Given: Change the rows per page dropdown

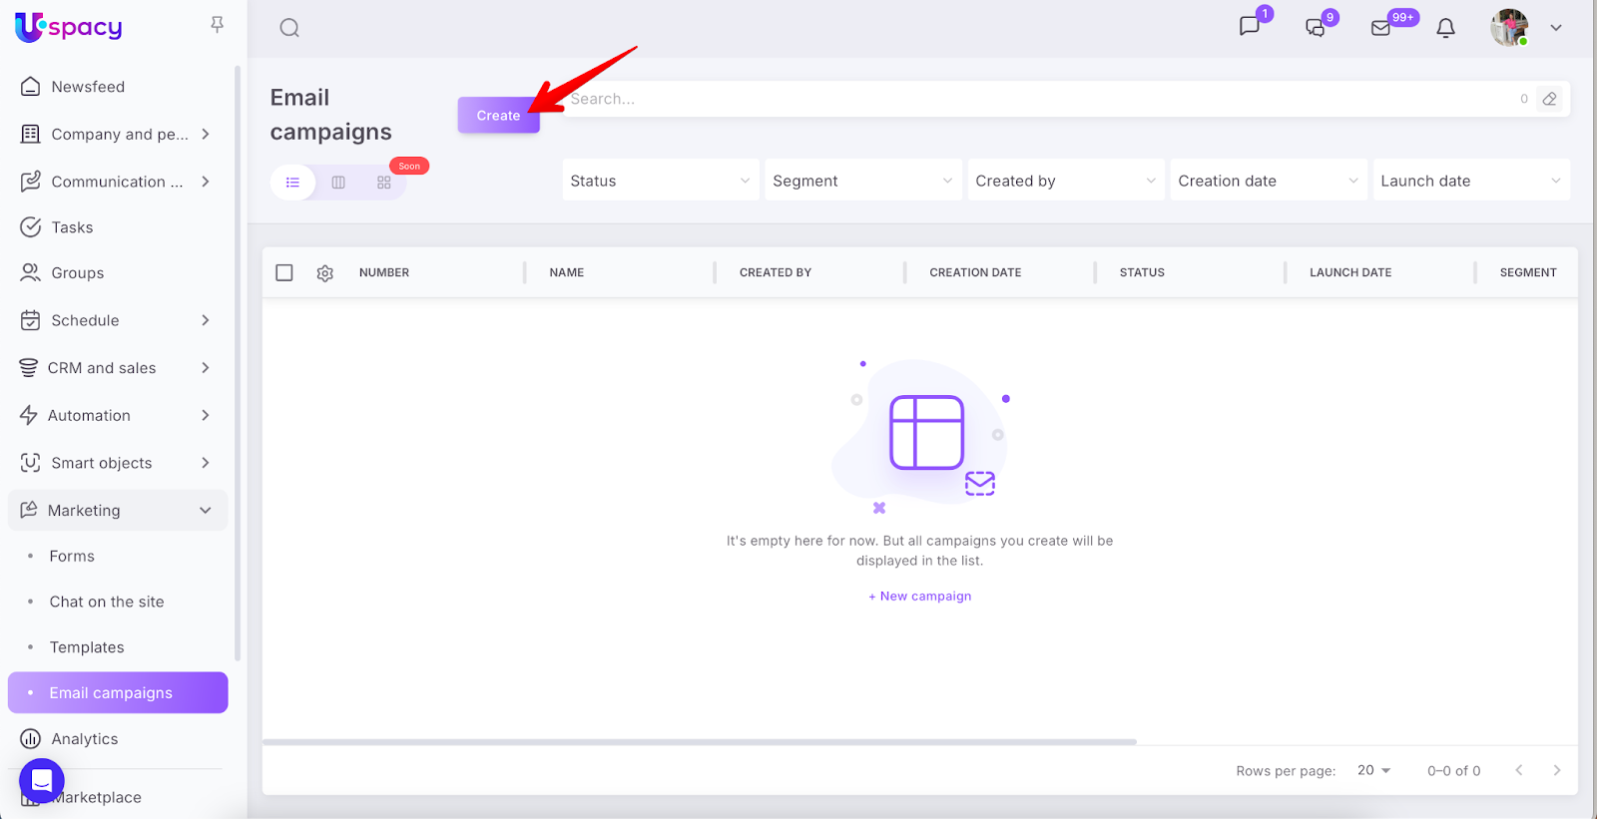Looking at the screenshot, I should click(1373, 770).
